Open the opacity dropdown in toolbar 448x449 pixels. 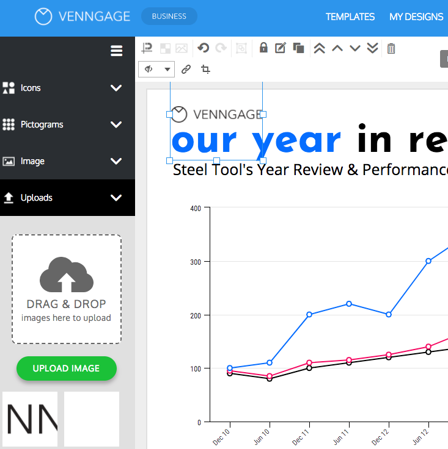click(157, 70)
